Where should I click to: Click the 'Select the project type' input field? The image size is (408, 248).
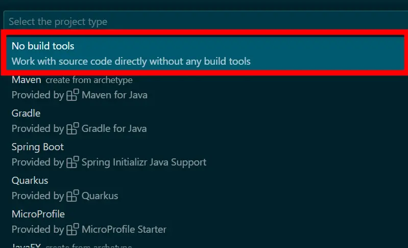(204, 22)
